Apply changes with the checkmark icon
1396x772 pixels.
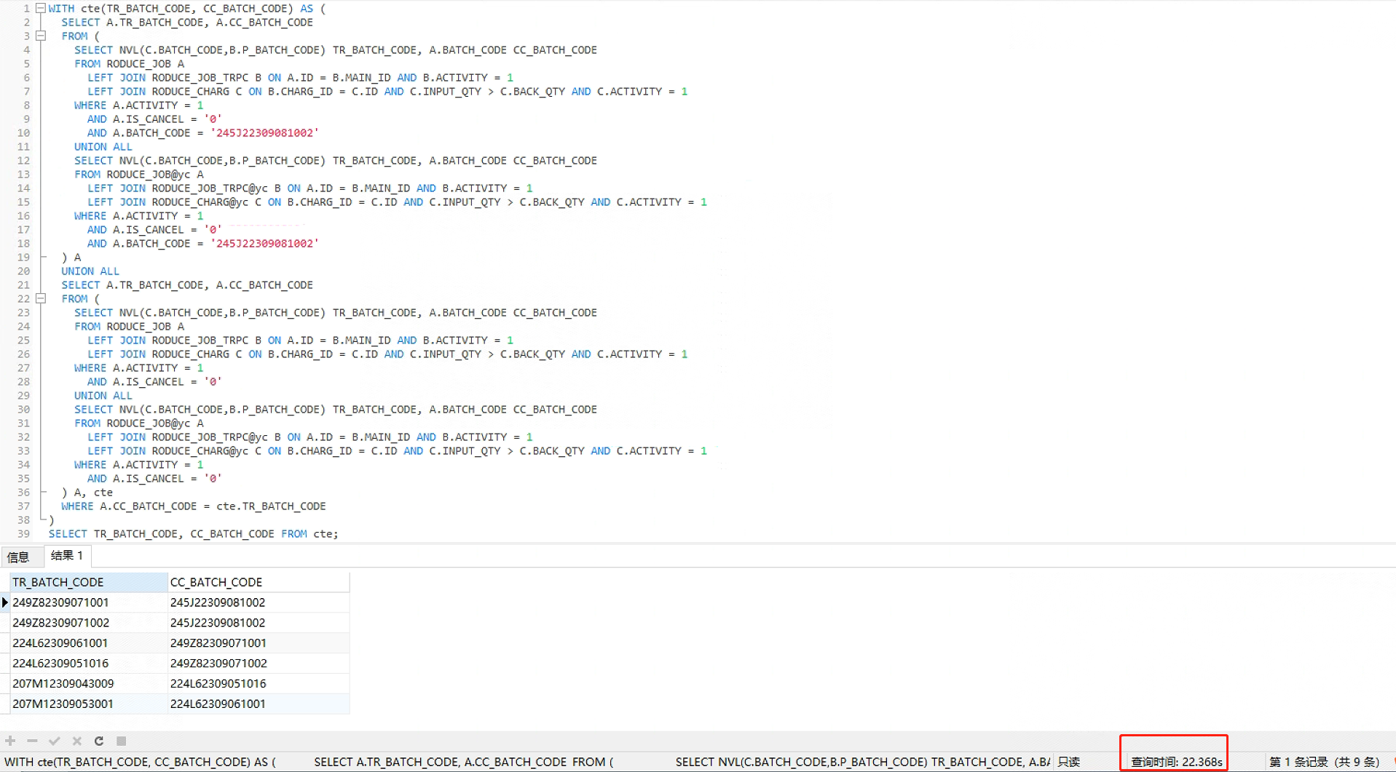[54, 741]
